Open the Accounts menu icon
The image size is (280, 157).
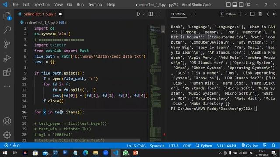tap(7, 121)
